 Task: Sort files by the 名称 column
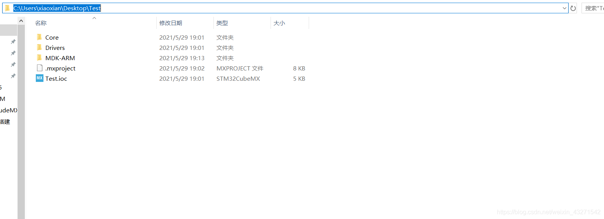pos(41,23)
